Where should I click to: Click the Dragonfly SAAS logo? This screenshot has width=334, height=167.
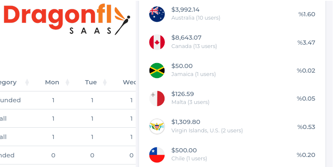coord(67,19)
